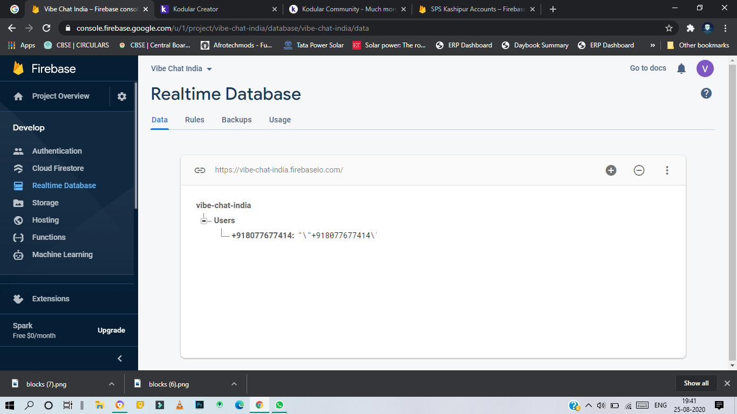Click the plus icon to add database node
This screenshot has width=737, height=414.
[611, 170]
